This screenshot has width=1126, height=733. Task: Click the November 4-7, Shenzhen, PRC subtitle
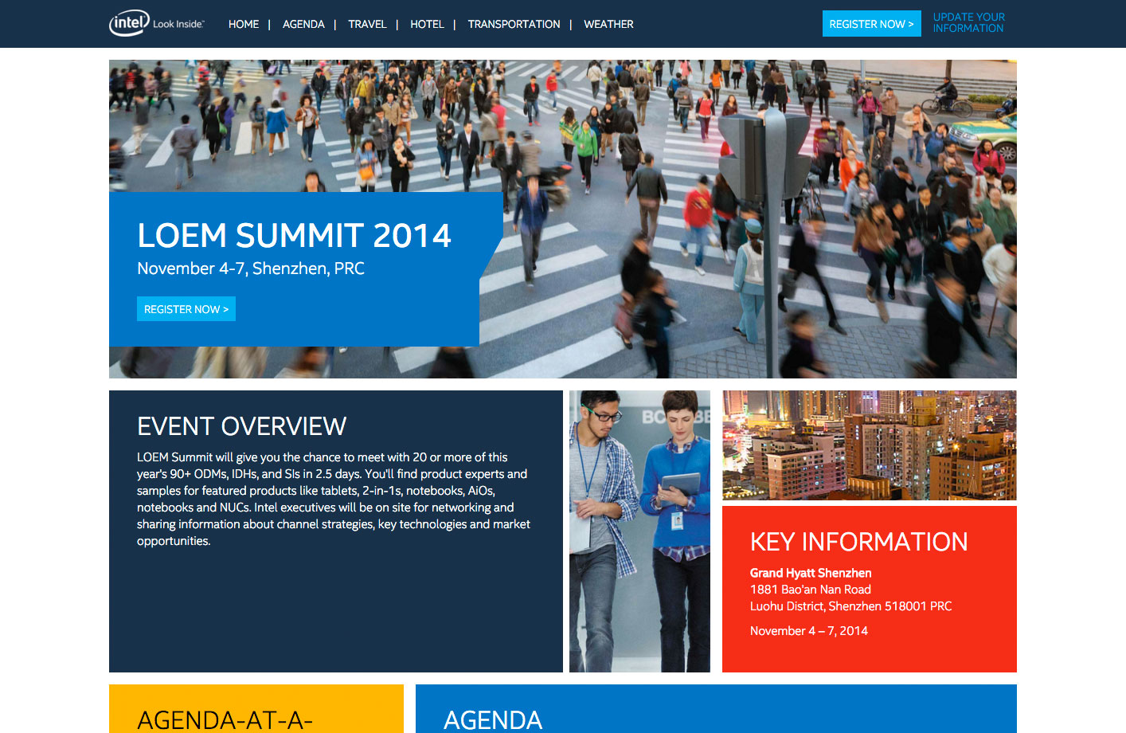250,269
